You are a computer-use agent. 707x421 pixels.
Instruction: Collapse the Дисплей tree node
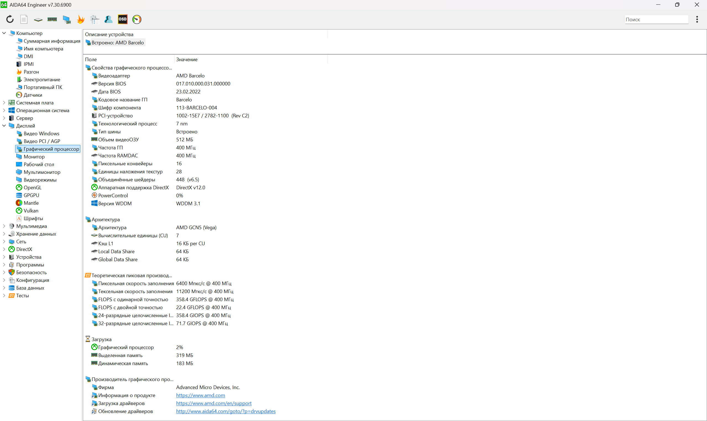click(x=4, y=126)
